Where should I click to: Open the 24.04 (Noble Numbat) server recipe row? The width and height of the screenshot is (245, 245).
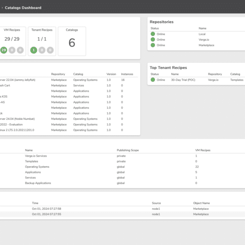[x=69, y=119]
